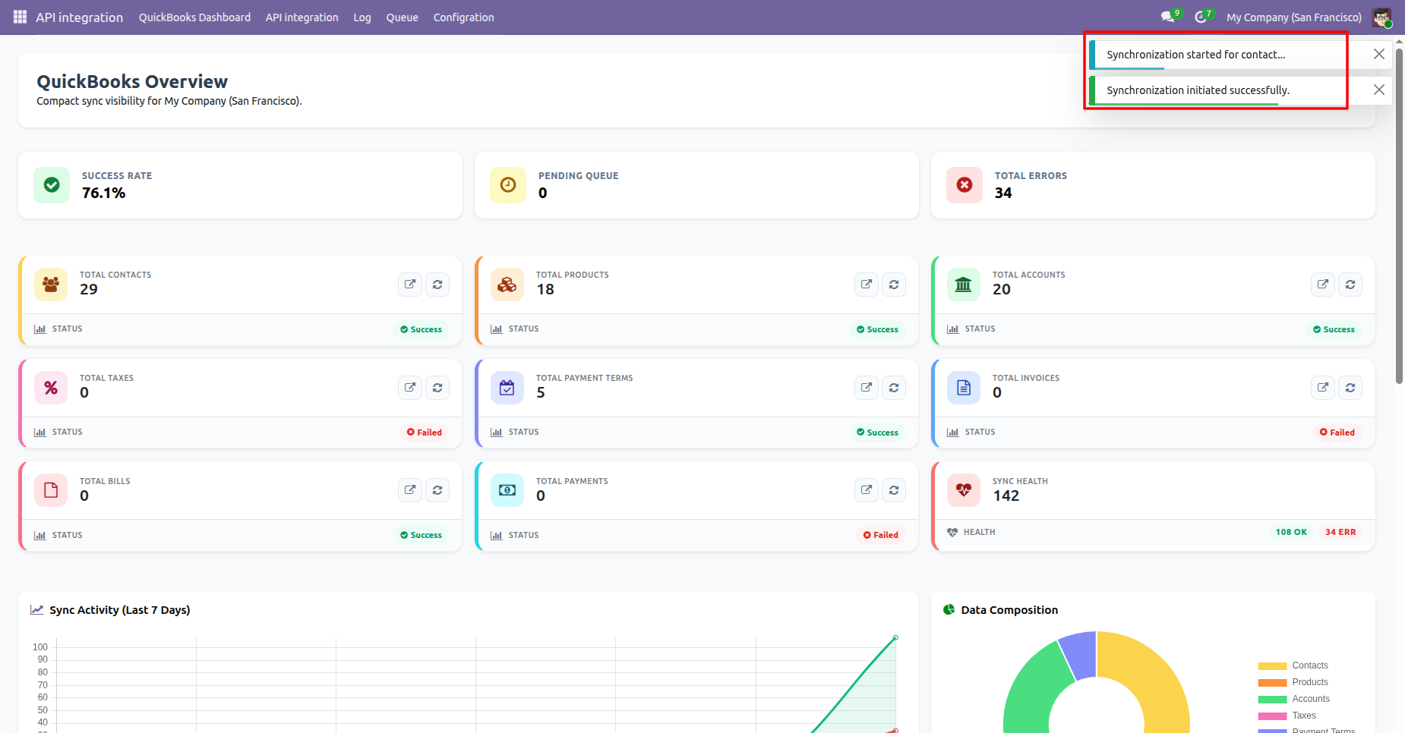This screenshot has width=1405, height=733.
Task: Open Total Products records in external view
Action: pyautogui.click(x=867, y=285)
